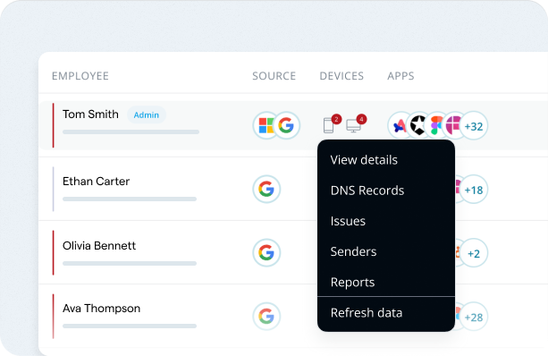Expand Olivia Bennett's +2 apps badge
This screenshot has height=356, width=548.
coord(474,253)
